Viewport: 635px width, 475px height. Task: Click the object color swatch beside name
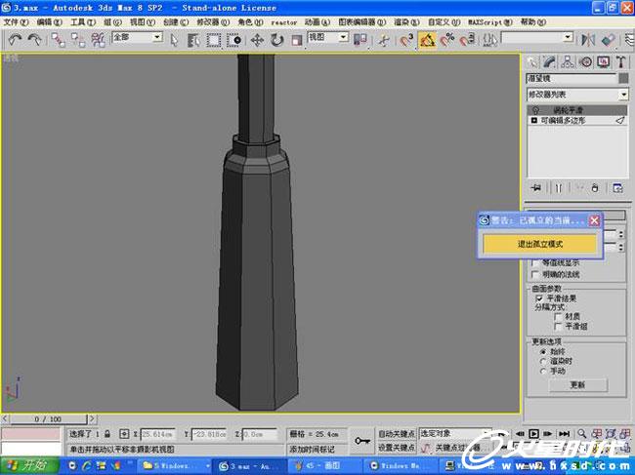click(623, 78)
